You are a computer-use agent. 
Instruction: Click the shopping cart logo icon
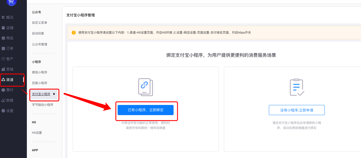12,2
